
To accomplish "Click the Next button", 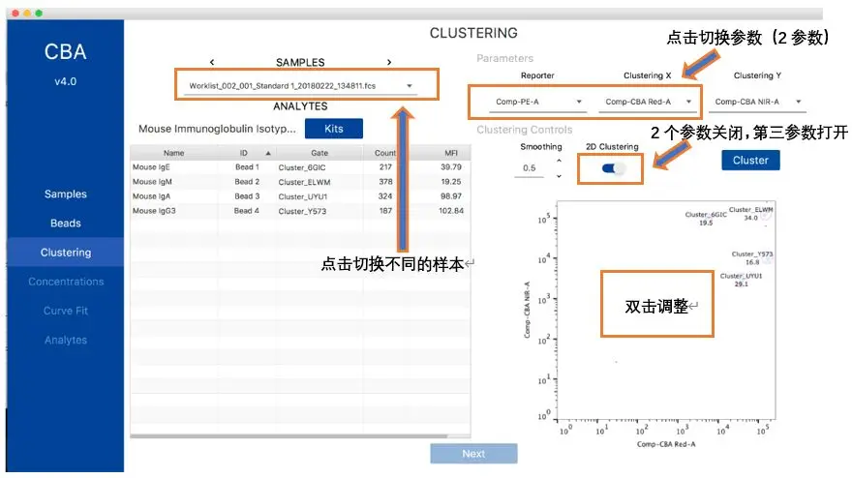I will (473, 454).
